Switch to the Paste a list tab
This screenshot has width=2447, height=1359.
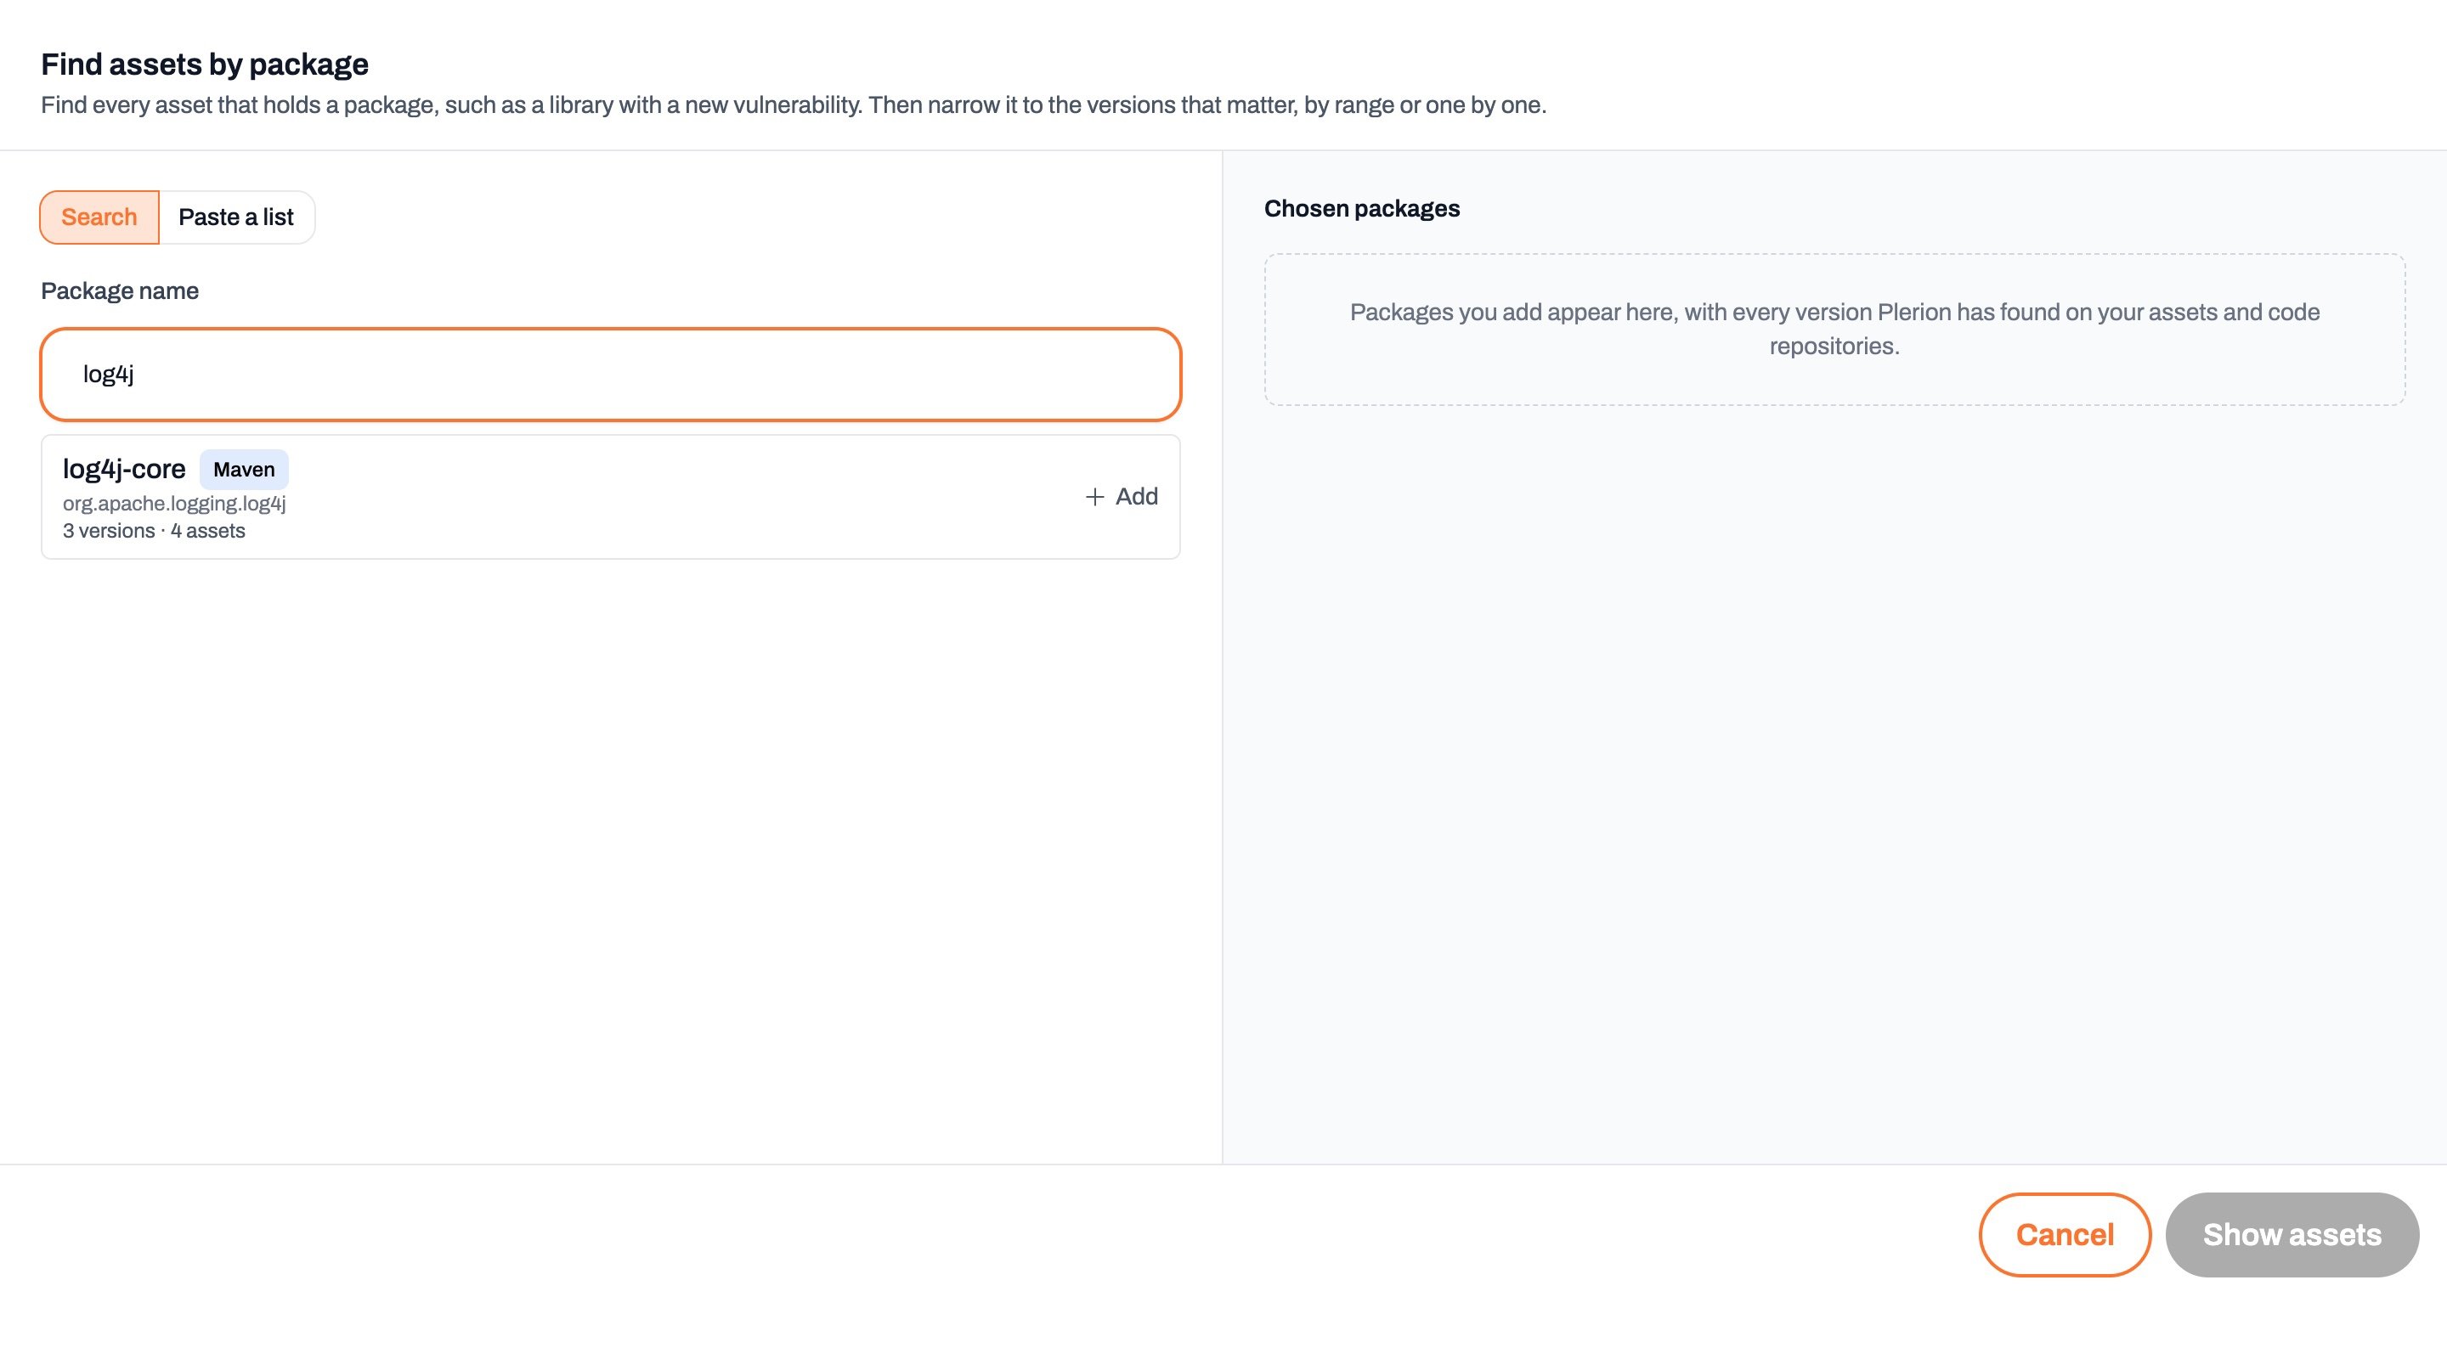[x=236, y=217]
